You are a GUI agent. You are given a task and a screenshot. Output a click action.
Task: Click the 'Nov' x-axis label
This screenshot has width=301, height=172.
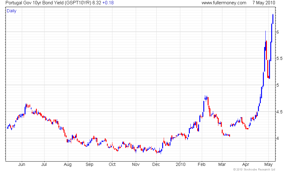pos(136,165)
